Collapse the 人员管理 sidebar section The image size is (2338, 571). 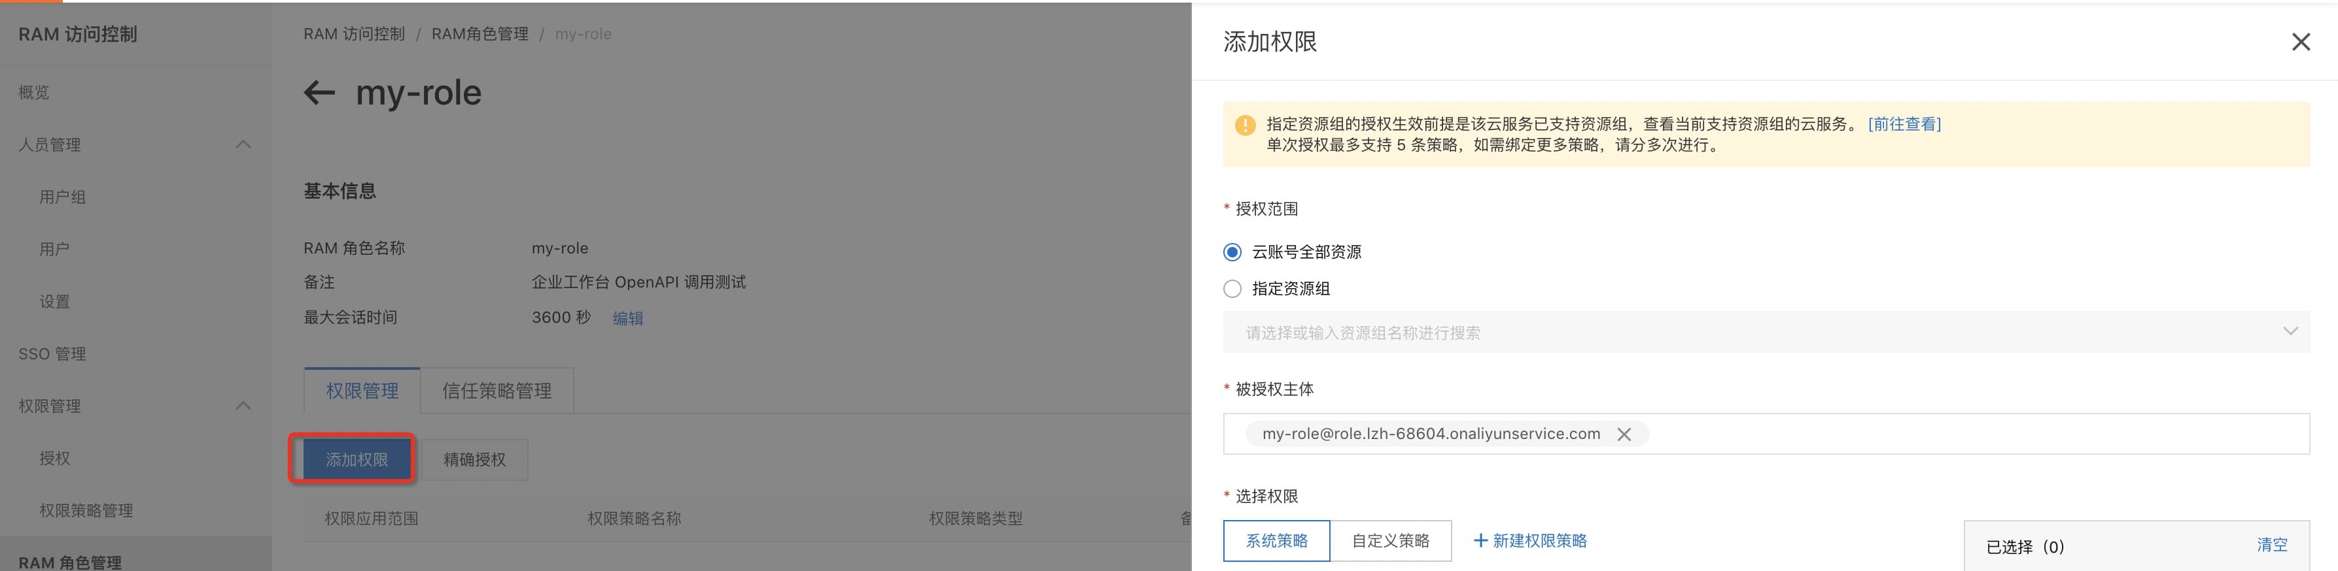pos(242,144)
